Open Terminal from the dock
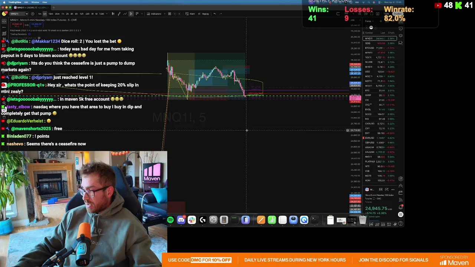This screenshot has height=267, width=475. (314, 220)
